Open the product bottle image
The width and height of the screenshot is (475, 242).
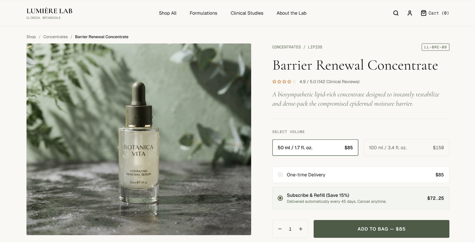coord(139,139)
